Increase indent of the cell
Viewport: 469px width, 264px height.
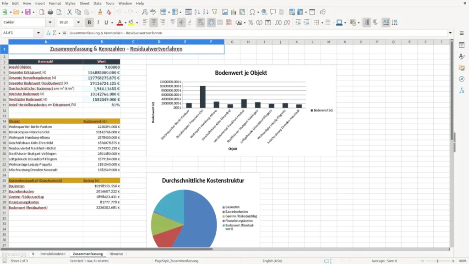298,22
